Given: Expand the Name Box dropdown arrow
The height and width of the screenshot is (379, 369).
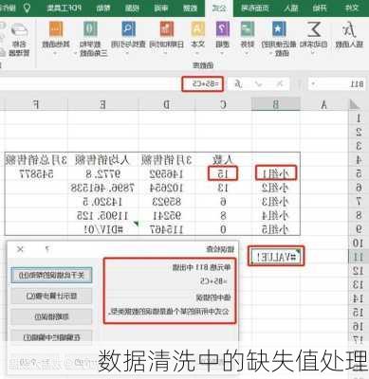Looking at the screenshot, I should (x=313, y=84).
